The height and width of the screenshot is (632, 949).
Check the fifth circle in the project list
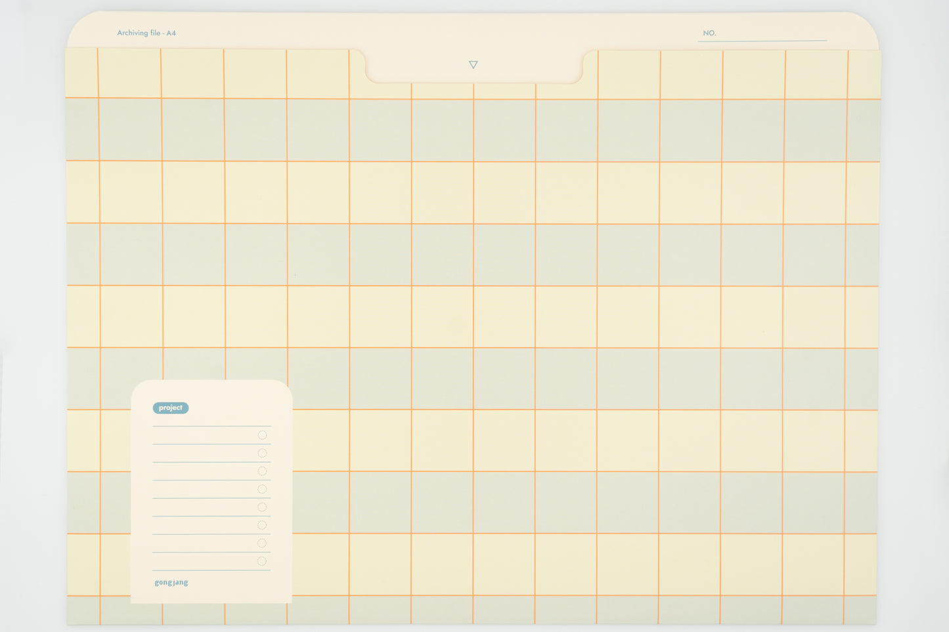pos(262,507)
